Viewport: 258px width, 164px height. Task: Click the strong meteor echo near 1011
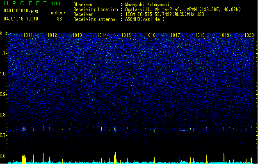(23, 129)
